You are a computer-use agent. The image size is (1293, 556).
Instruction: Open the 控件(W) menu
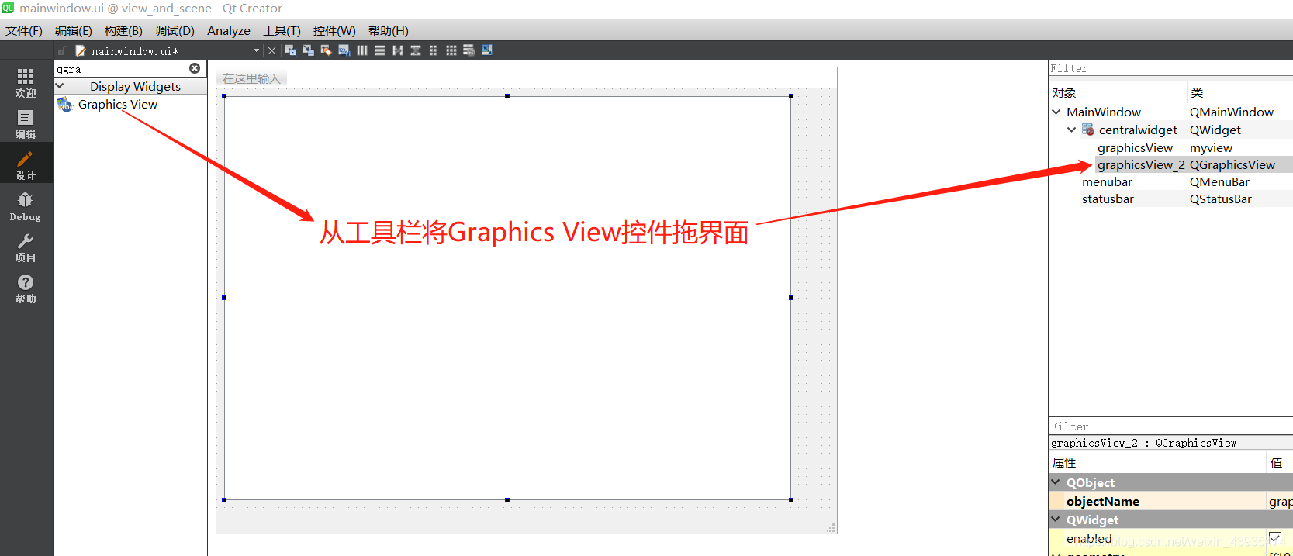[x=334, y=31]
